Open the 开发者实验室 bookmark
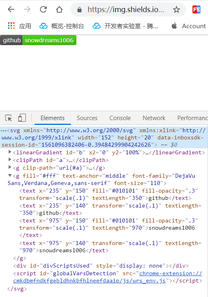The height and width of the screenshot is (297, 208). pyautogui.click(x=125, y=26)
